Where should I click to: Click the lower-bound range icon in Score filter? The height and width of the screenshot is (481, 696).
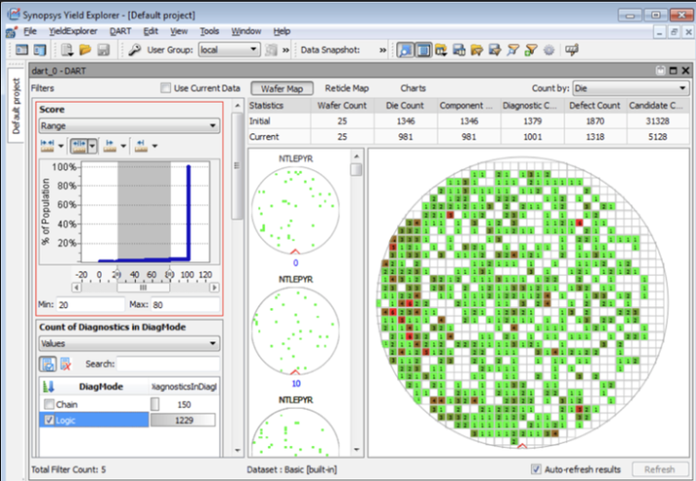(x=110, y=146)
